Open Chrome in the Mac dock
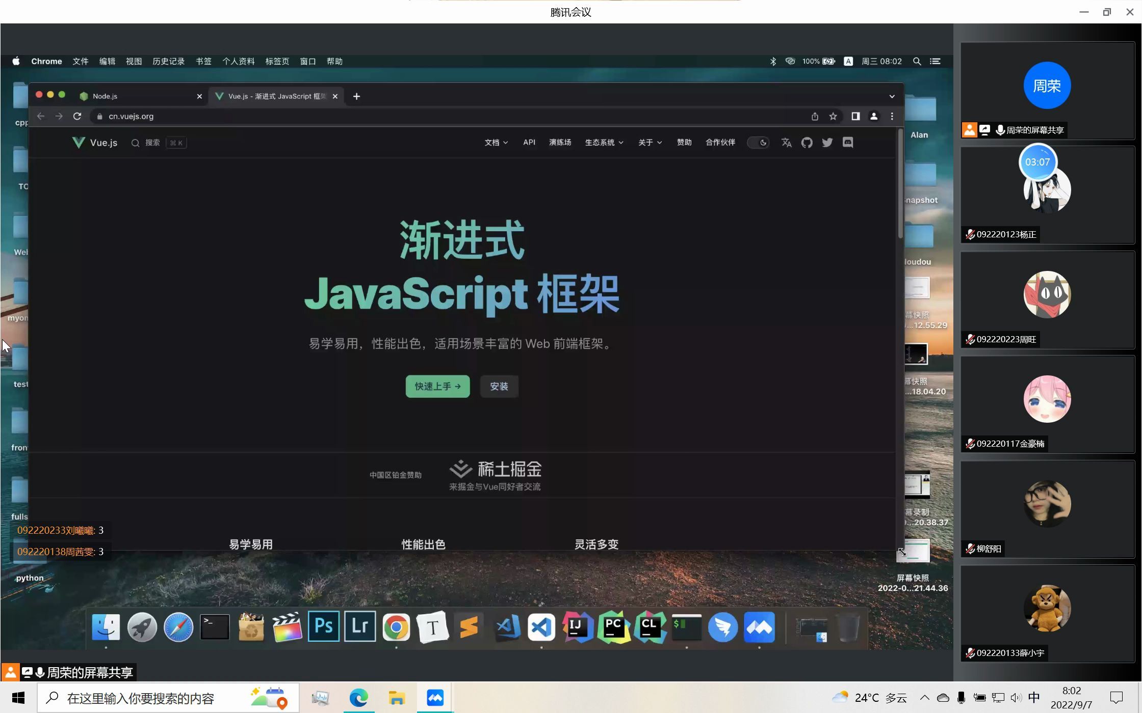 (396, 627)
